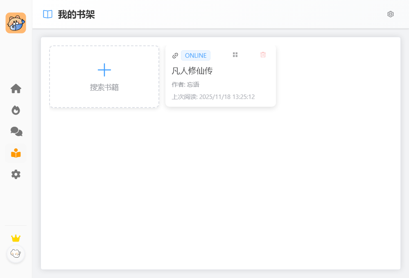Open the sidebar settings gear

(x=16, y=175)
